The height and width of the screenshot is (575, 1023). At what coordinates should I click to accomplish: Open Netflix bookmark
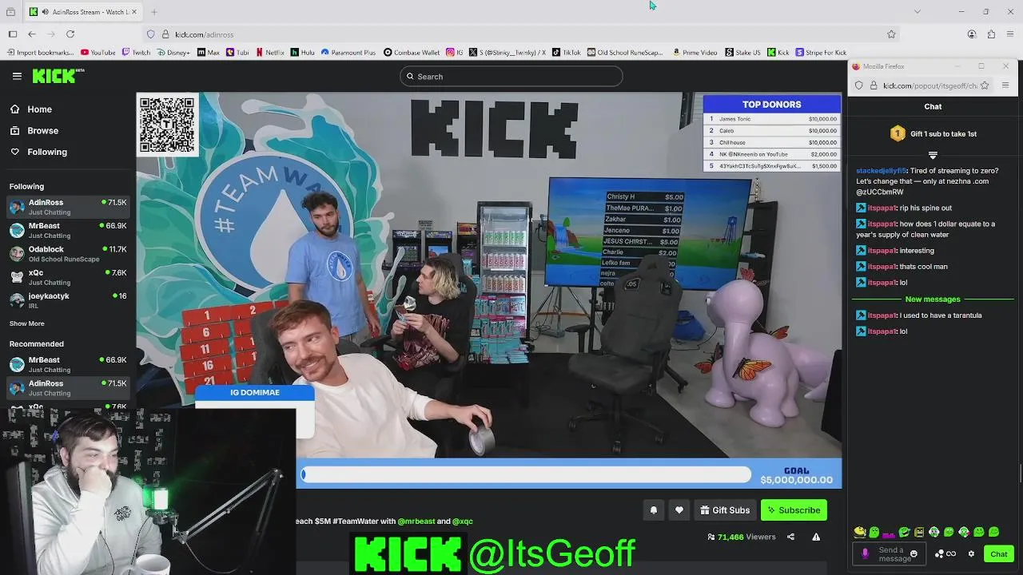pyautogui.click(x=269, y=53)
